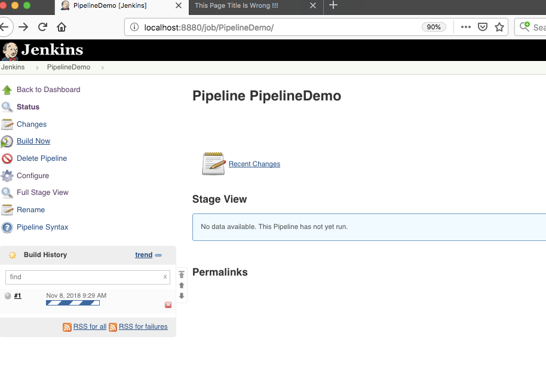Open the Full Stage View menu item

coord(42,193)
